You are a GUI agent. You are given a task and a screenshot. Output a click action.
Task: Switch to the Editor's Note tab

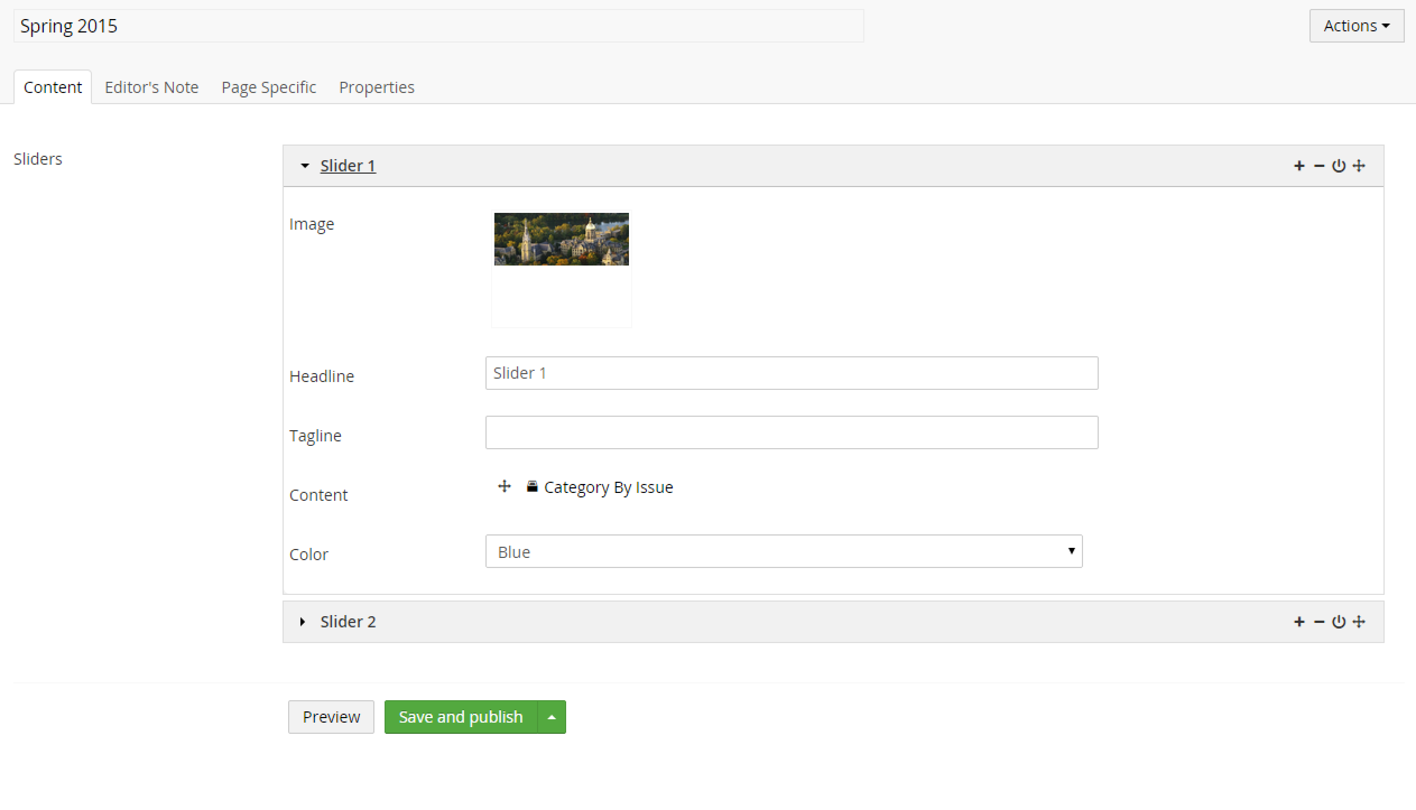[x=151, y=87]
